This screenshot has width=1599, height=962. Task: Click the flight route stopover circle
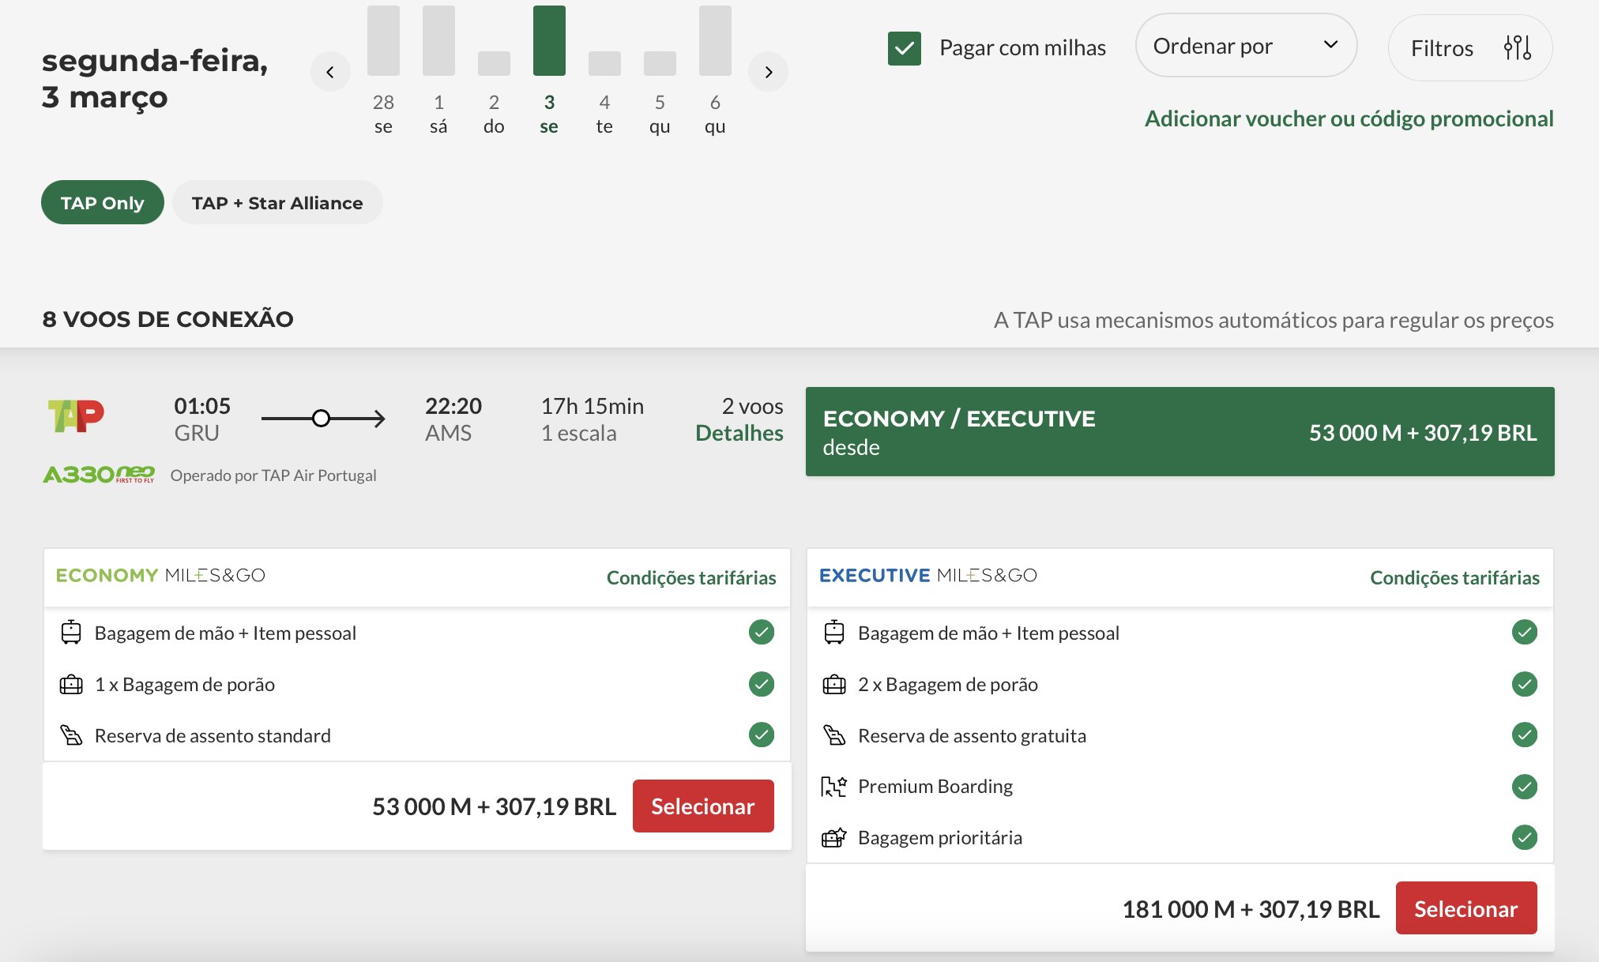click(321, 418)
